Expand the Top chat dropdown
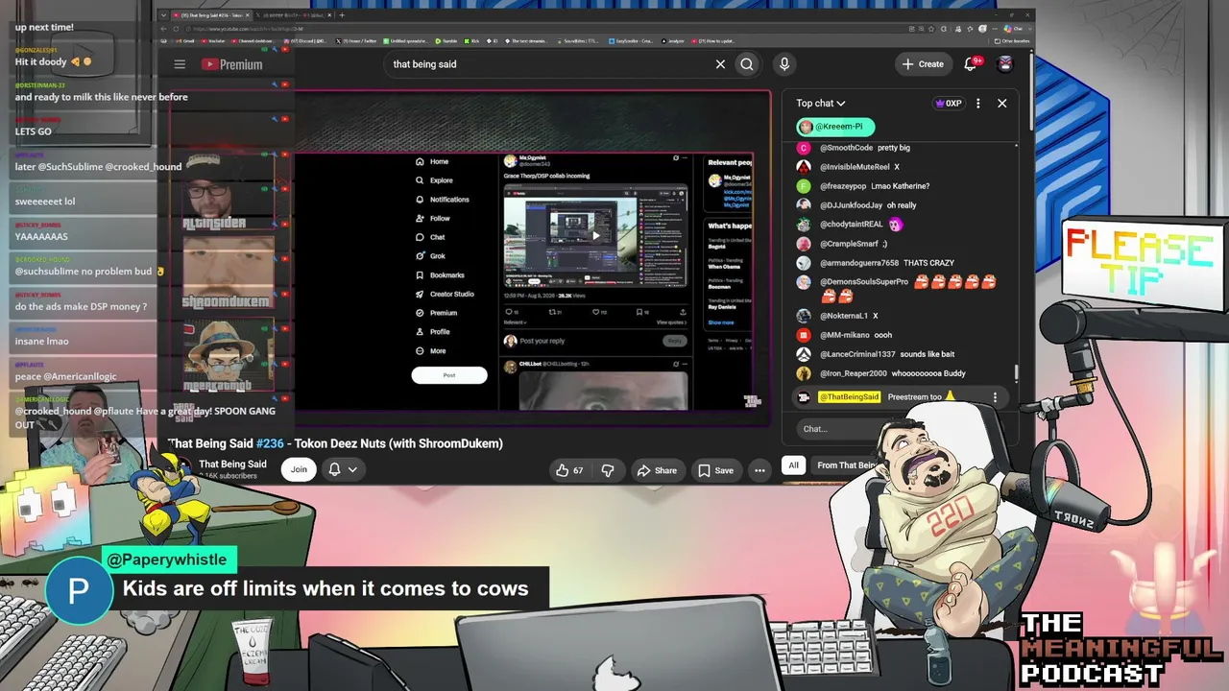 821,104
